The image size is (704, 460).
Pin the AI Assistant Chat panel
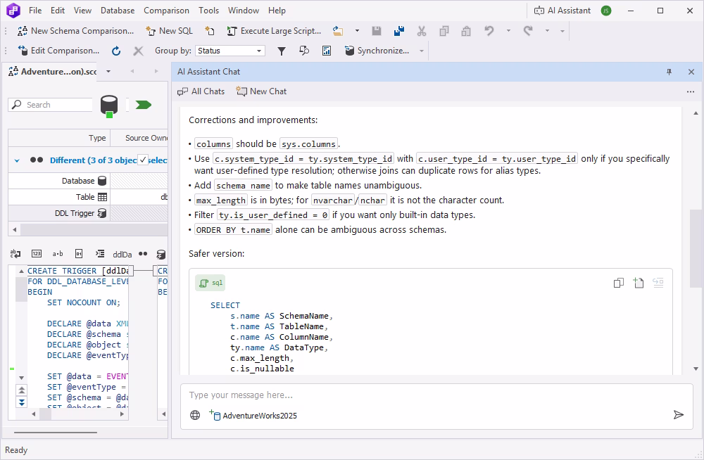(x=669, y=72)
